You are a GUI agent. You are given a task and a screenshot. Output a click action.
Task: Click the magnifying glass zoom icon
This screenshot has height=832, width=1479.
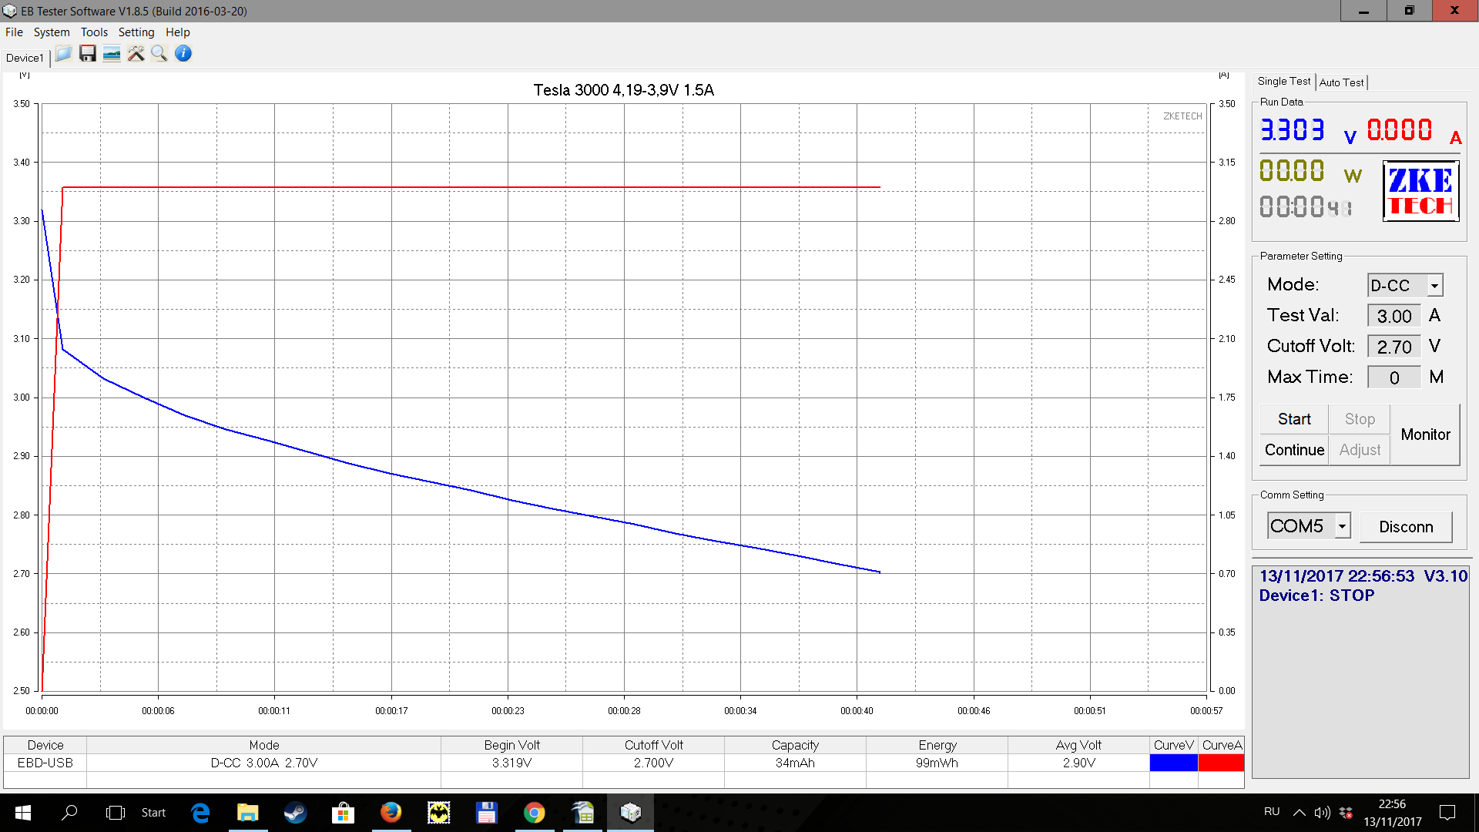(x=159, y=54)
